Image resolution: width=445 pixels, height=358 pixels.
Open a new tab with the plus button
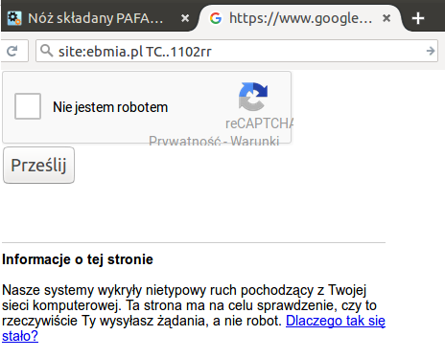(418, 18)
